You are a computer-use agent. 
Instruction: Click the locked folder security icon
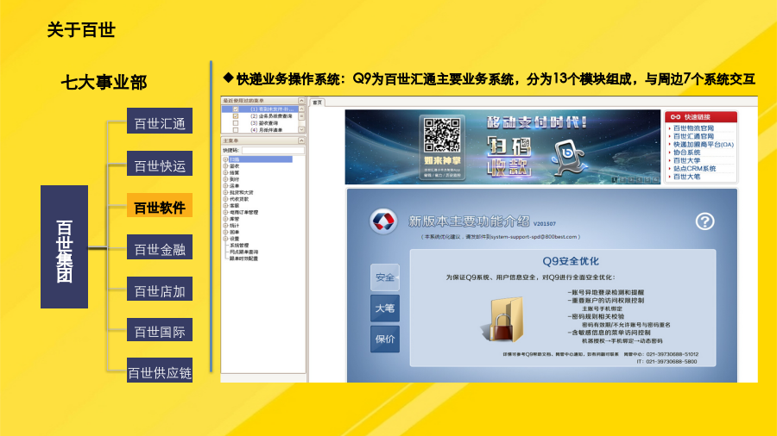[x=502, y=319]
